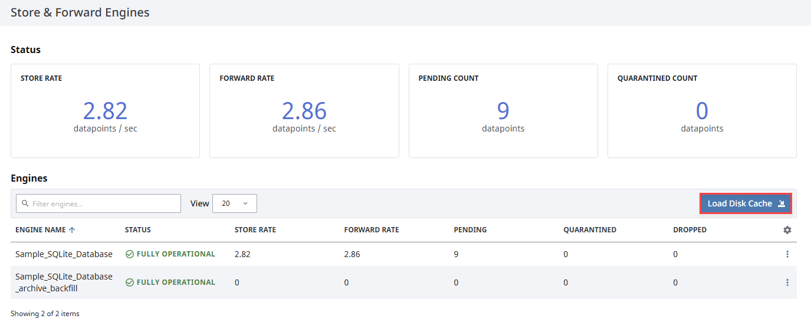Sort by Store Rate column header
The width and height of the screenshot is (811, 332).
(x=255, y=230)
